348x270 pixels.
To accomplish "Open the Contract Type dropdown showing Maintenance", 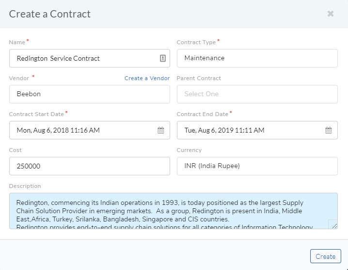I will [257, 58].
